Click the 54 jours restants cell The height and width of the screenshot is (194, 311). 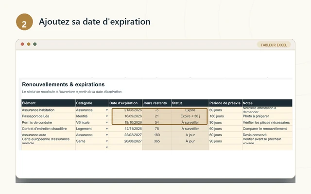(156, 122)
